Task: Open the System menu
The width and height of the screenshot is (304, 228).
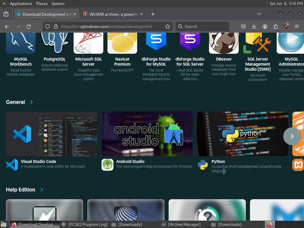Action: tap(58, 4)
